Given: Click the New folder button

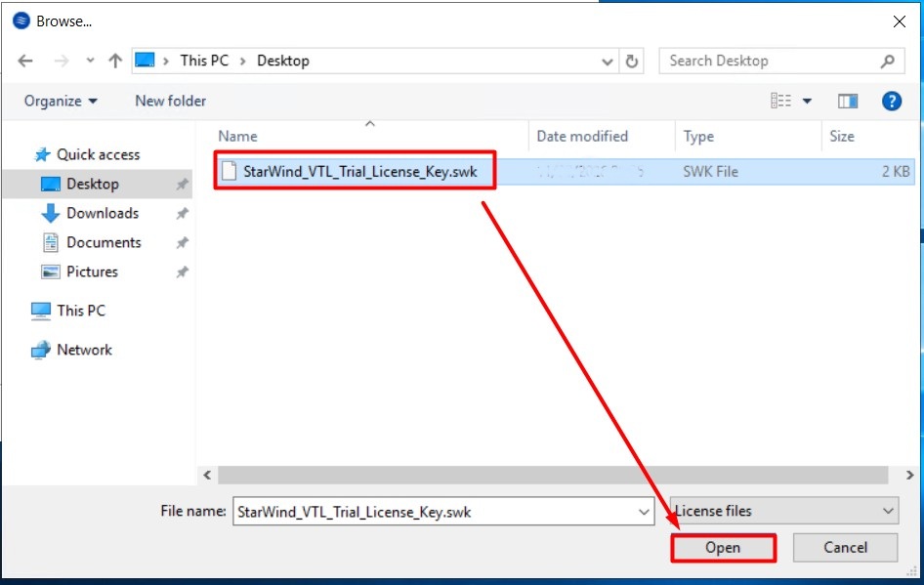Looking at the screenshot, I should pyautogui.click(x=170, y=101).
